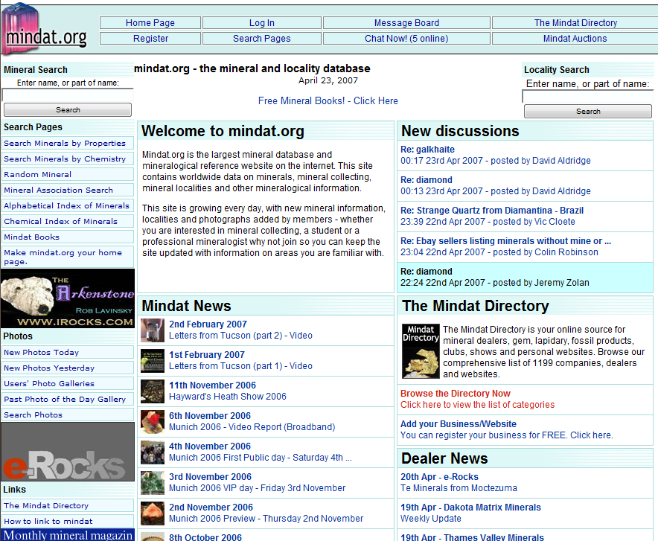Select Random Mineral from Search Pages
658x541 pixels.
click(68, 174)
